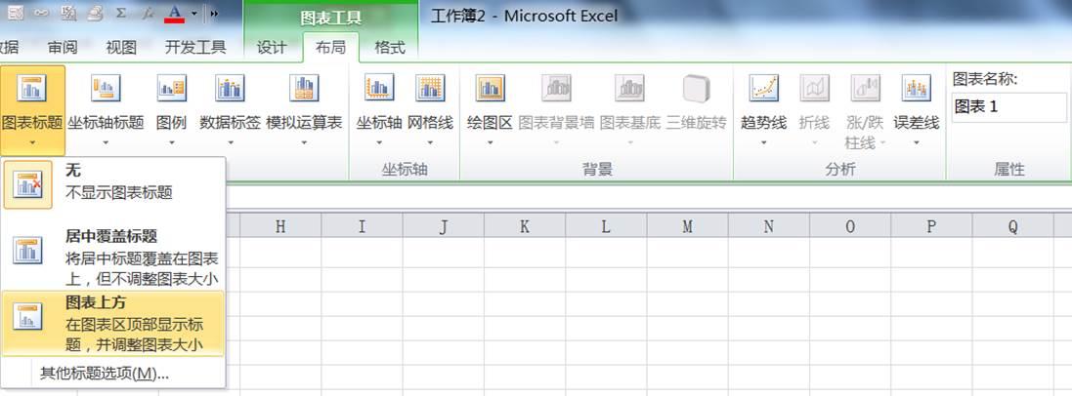The height and width of the screenshot is (396, 1072).
Task: Switch to the 格式 tab
Action: click(390, 47)
